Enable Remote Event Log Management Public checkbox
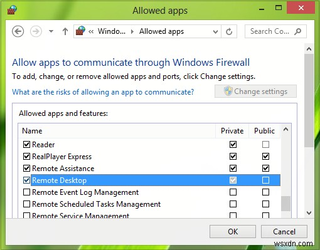Image resolution: width=320 pixels, height=250 pixels. click(265, 192)
